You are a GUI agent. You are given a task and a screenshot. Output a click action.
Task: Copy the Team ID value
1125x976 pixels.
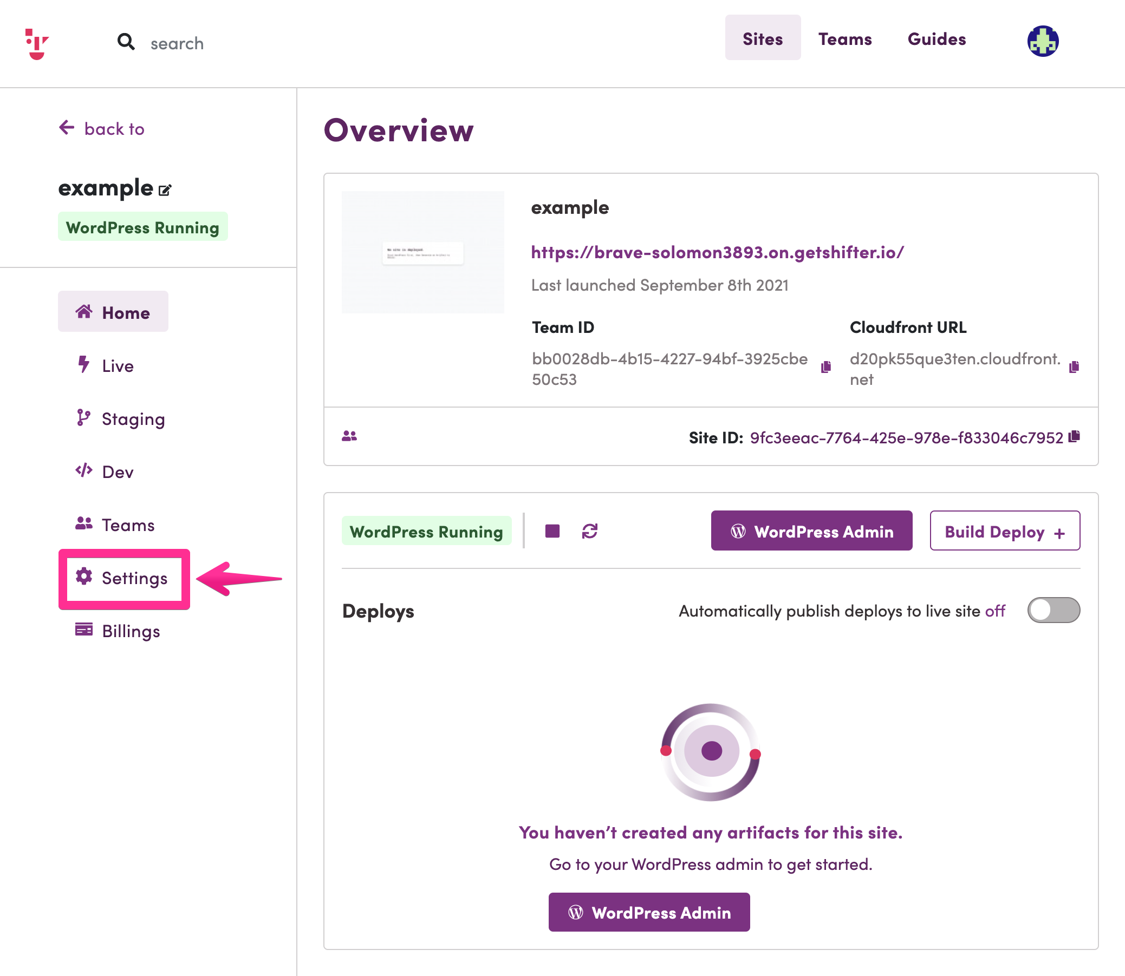826,367
